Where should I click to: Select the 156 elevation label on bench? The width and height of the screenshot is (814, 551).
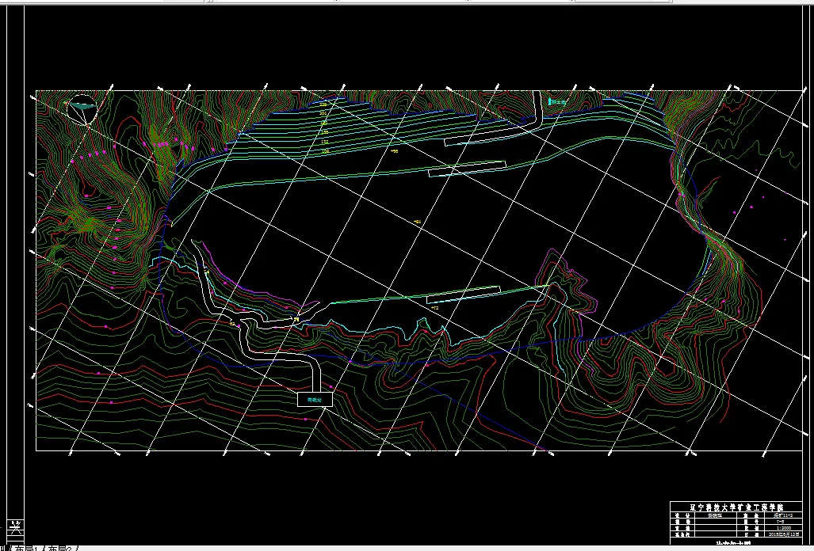[x=324, y=133]
